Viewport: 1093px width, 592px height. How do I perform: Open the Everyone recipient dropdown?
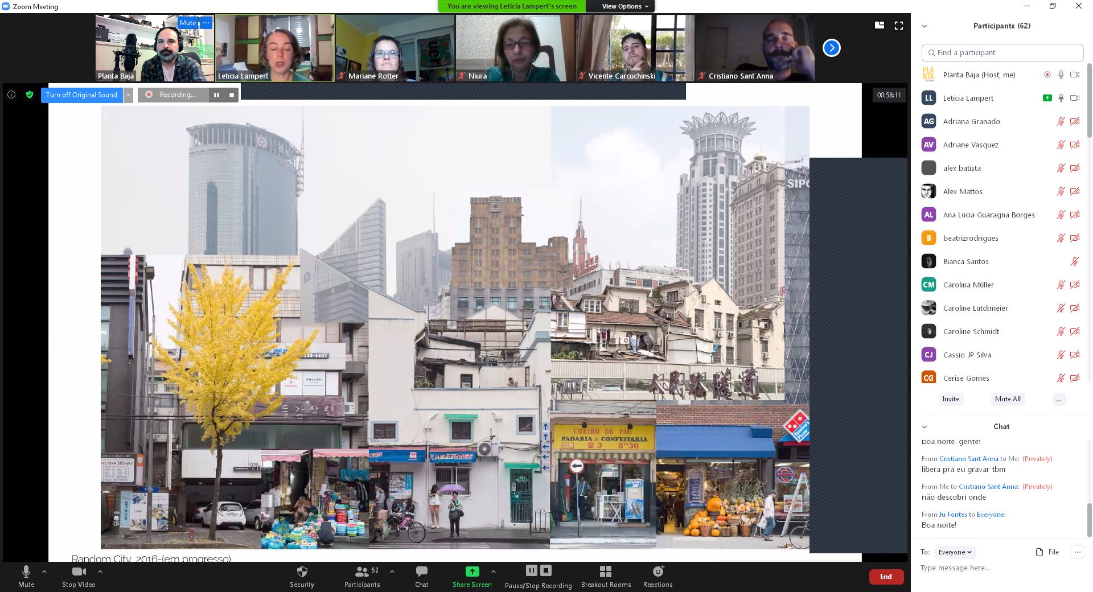[955, 552]
